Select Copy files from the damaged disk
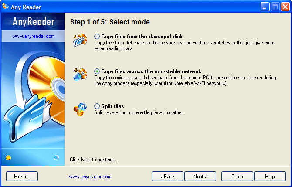 [x=97, y=37]
